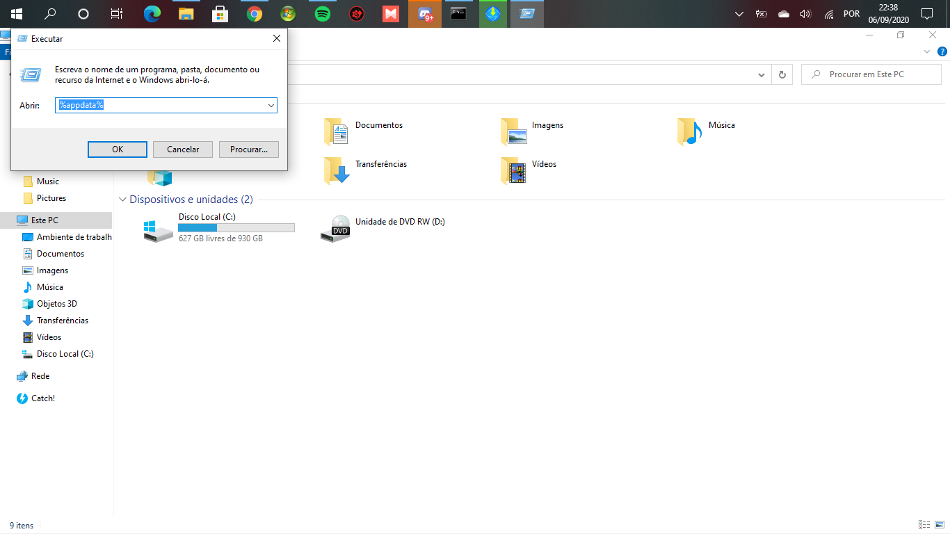The width and height of the screenshot is (950, 534).
Task: Open Spotify from the taskbar
Action: coord(323,13)
